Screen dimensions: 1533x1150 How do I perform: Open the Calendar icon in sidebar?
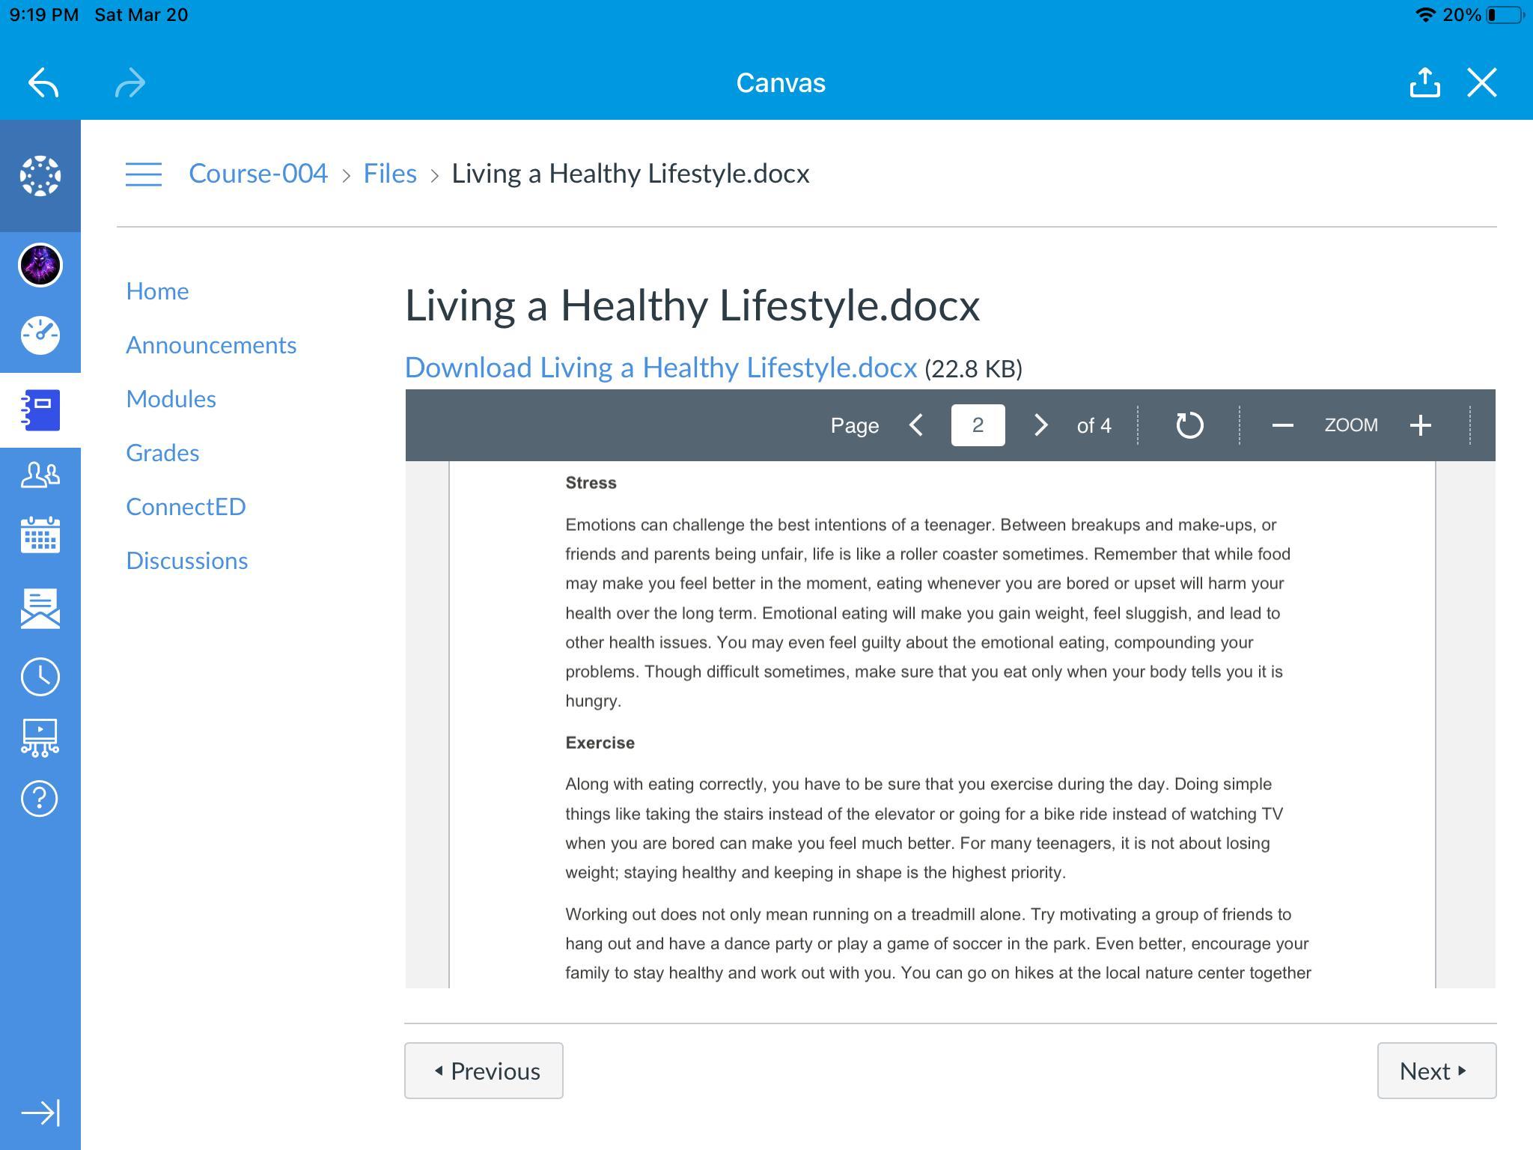(x=40, y=535)
